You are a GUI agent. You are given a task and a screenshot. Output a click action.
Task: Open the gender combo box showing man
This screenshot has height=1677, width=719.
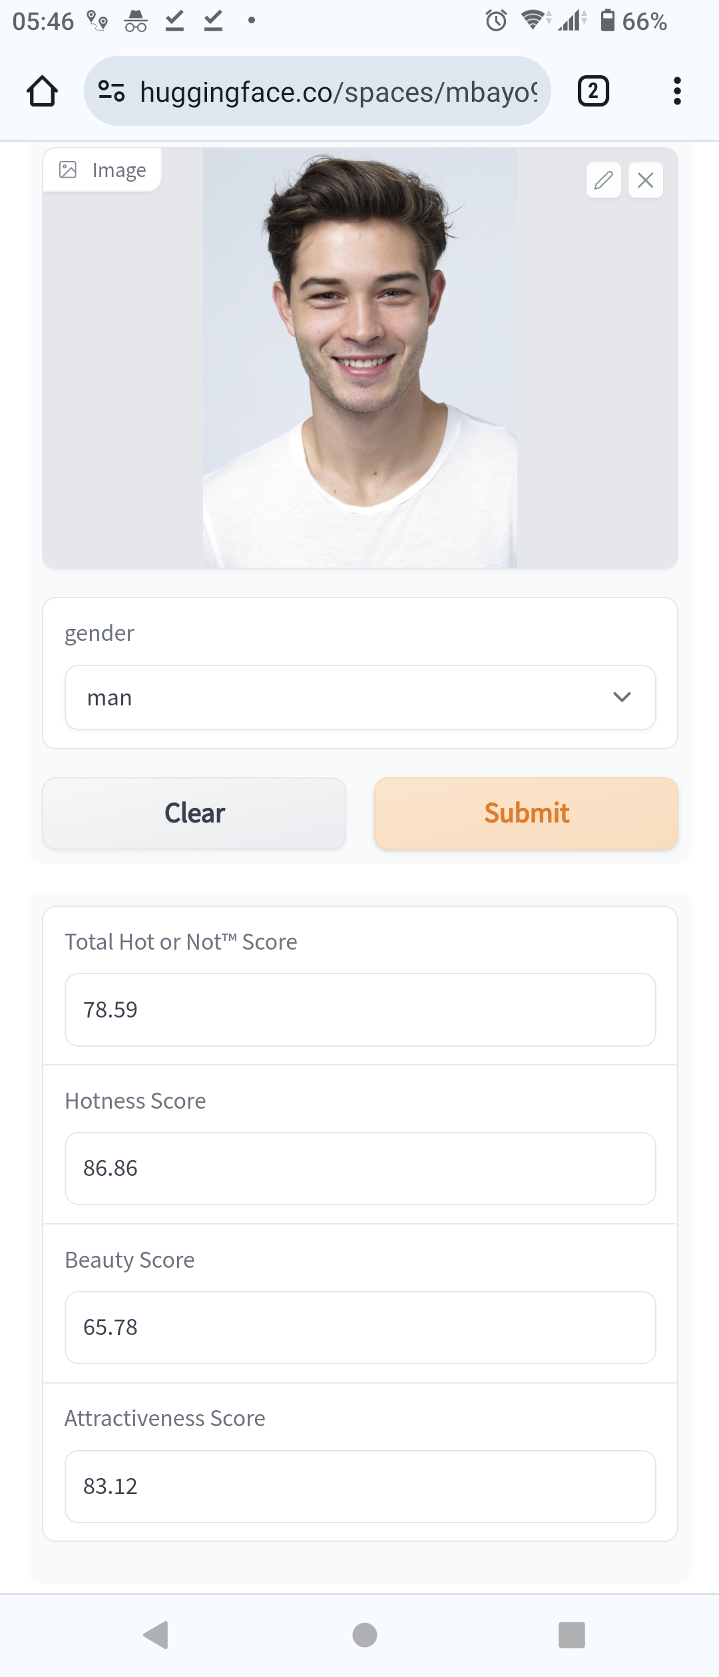point(360,697)
